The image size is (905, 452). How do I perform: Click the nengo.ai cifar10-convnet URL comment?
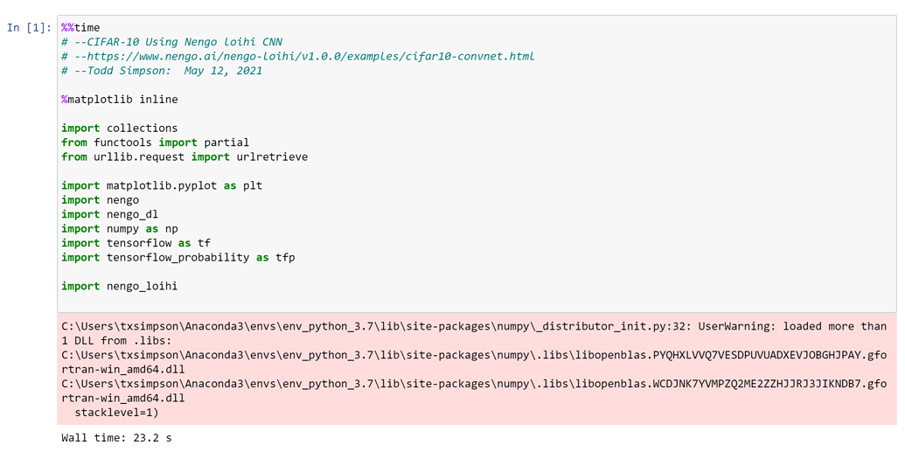298,57
